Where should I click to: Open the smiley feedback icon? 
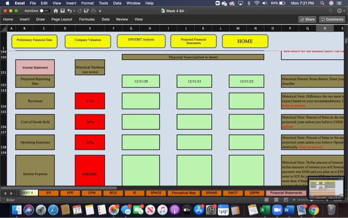[339, 10]
